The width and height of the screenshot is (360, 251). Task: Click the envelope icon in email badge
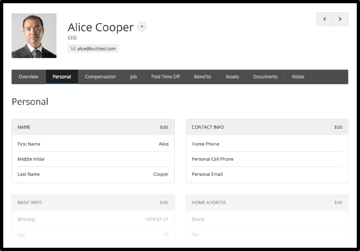click(x=73, y=49)
